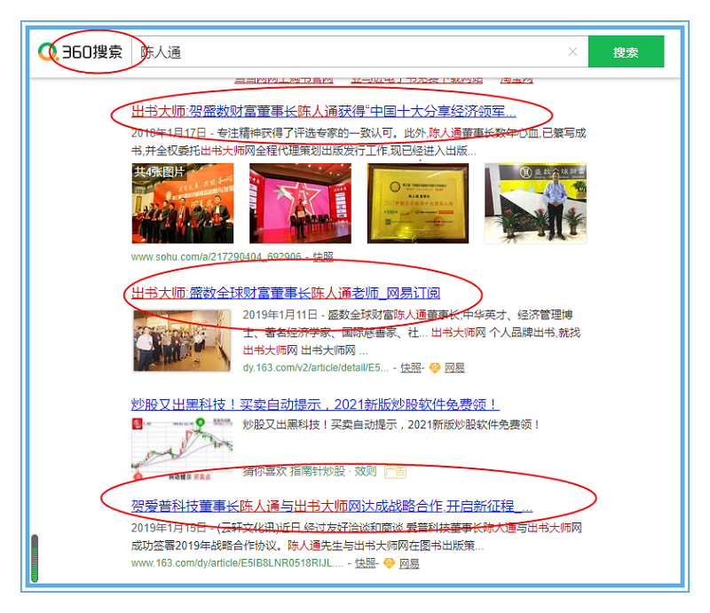Open the 炒股又出黑科技 ad title link
The height and width of the screenshot is (613, 710).
click(x=315, y=404)
